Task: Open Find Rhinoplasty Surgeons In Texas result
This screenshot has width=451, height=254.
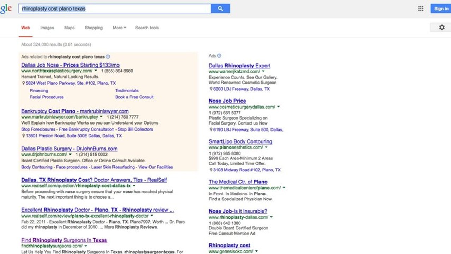Action: (64, 240)
